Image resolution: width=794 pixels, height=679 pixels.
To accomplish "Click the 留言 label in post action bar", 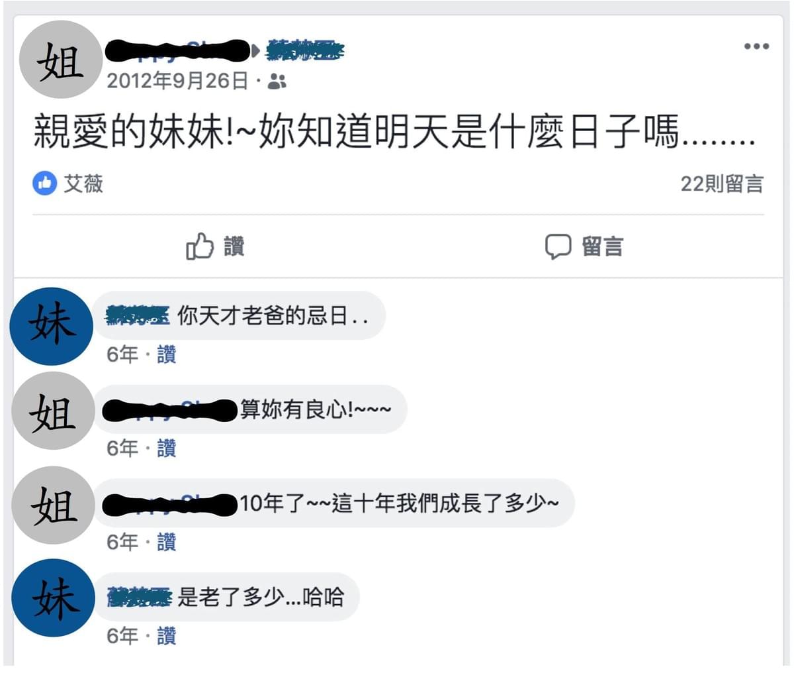I will click(602, 246).
